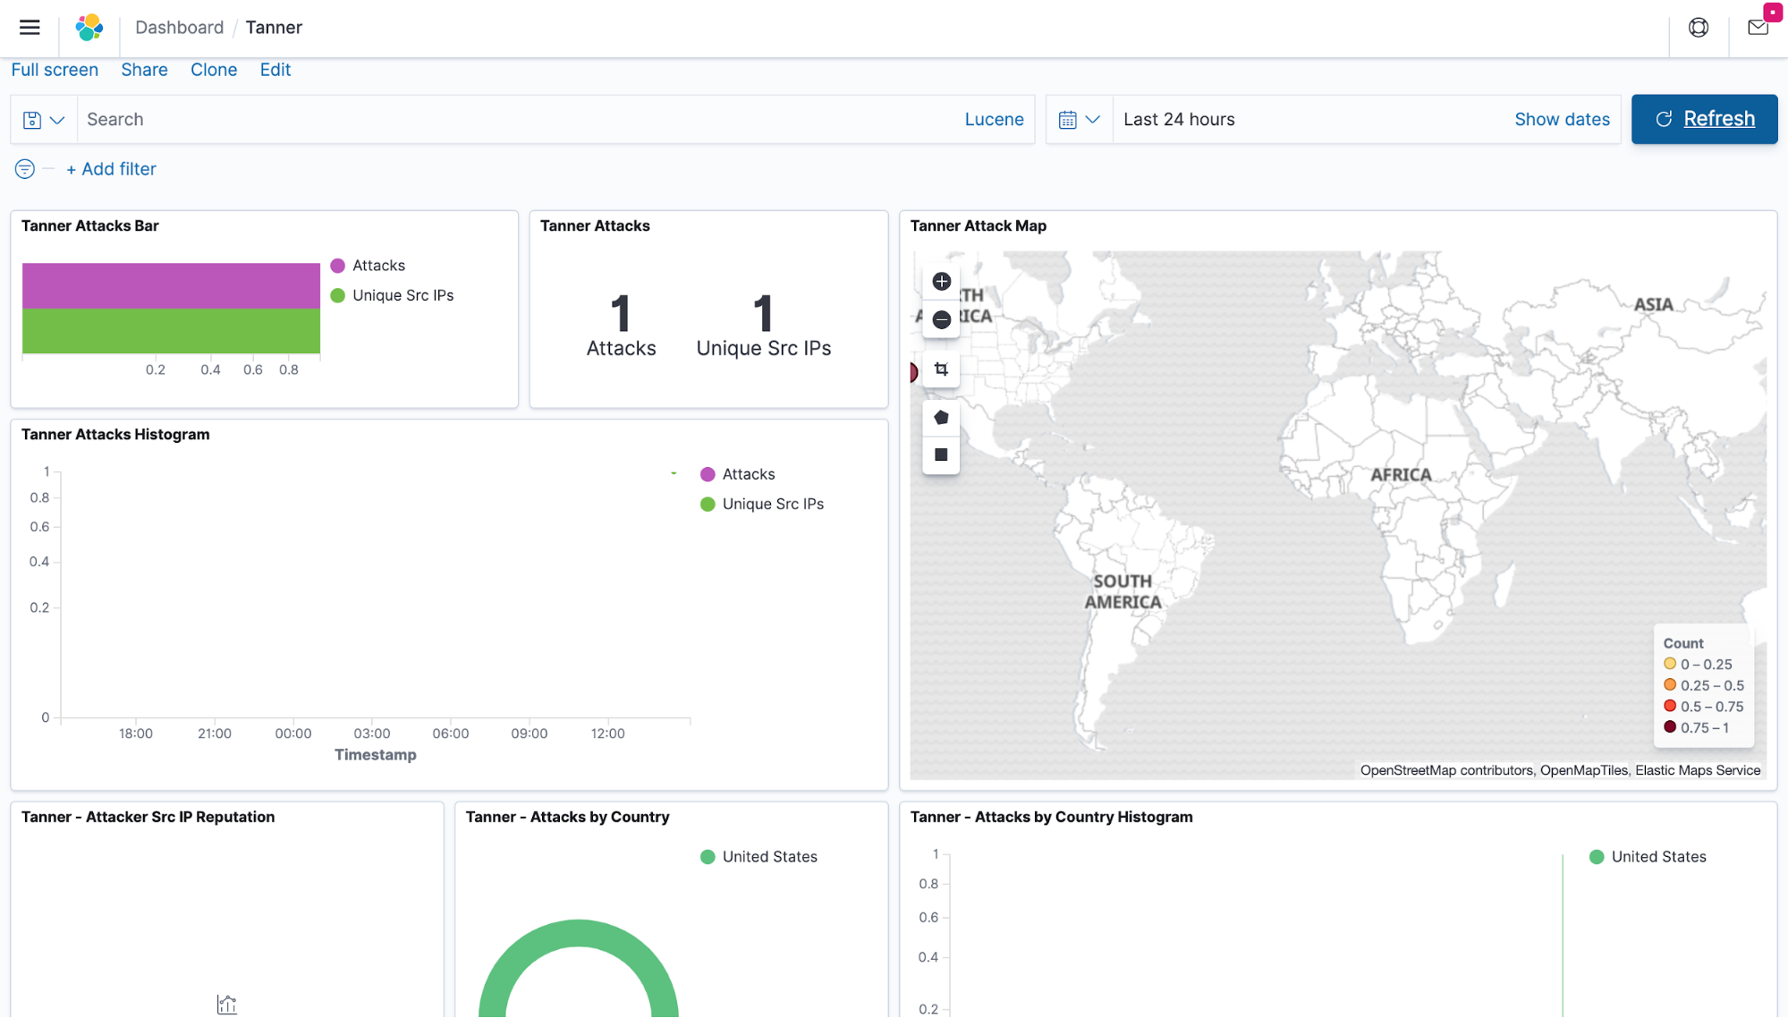The width and height of the screenshot is (1788, 1018).
Task: Open the Share menu
Action: point(144,70)
